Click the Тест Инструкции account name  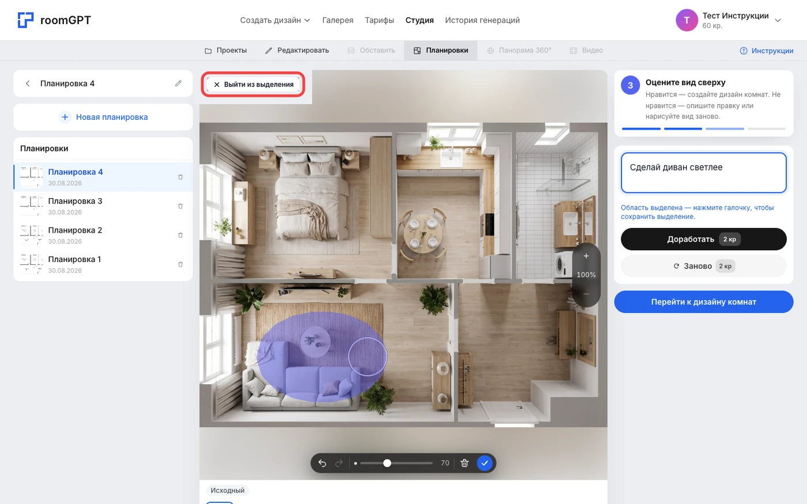pyautogui.click(x=736, y=16)
